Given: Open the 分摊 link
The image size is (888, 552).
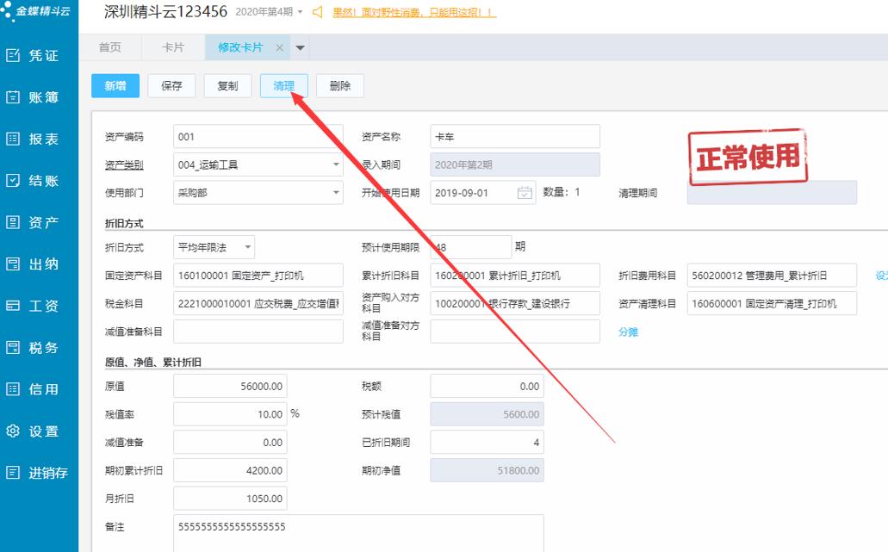Looking at the screenshot, I should [x=630, y=331].
